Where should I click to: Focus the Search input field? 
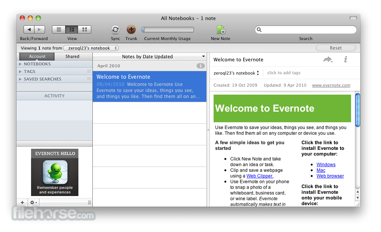tap(306, 30)
